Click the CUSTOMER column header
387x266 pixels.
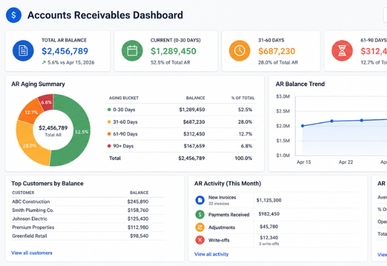click(x=23, y=192)
